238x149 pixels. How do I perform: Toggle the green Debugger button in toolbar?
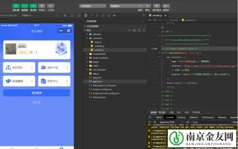(33, 6)
